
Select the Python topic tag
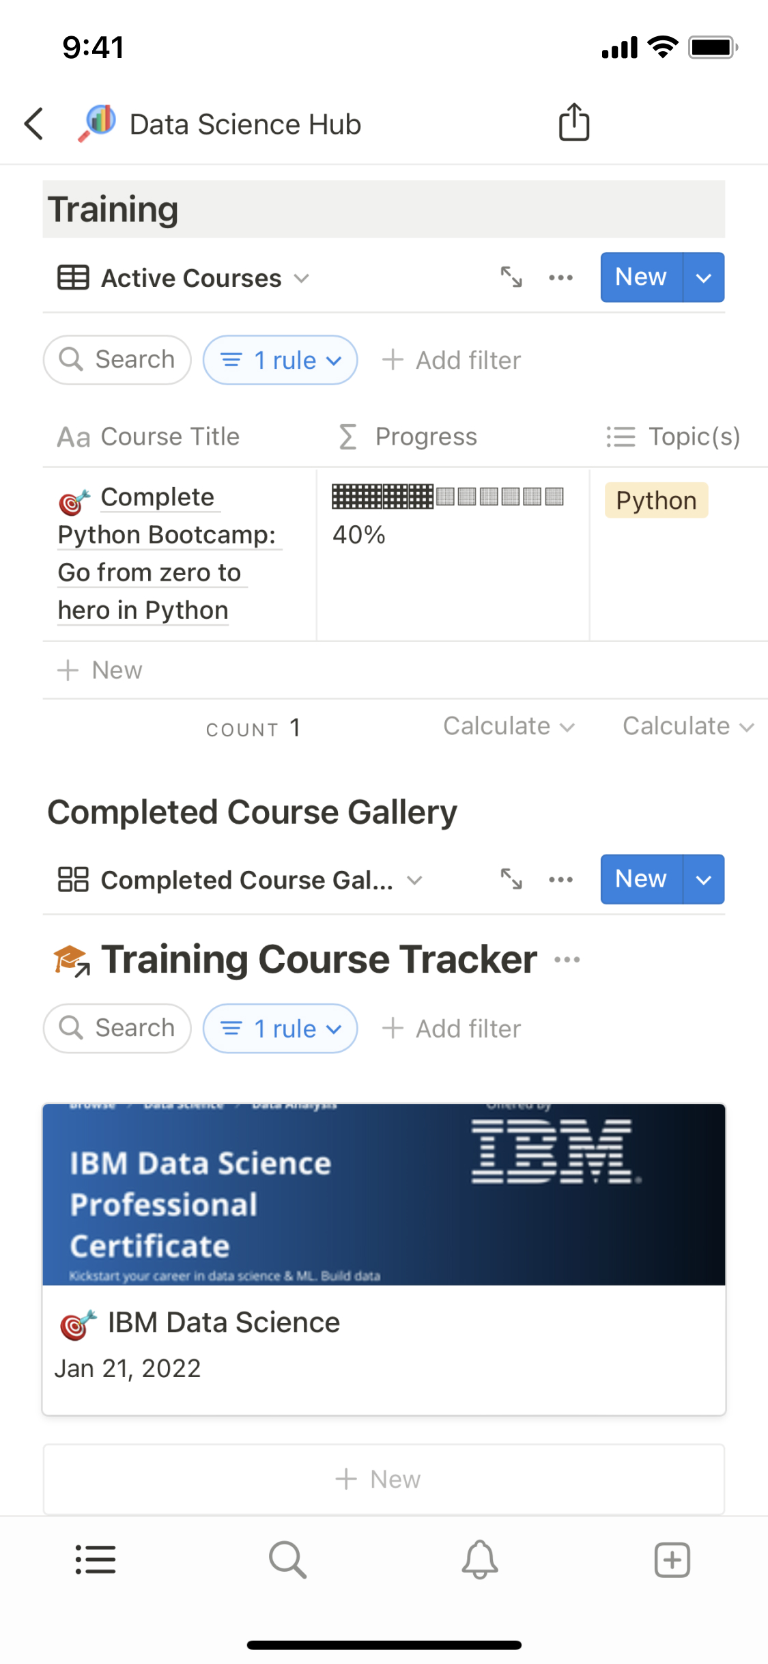pyautogui.click(x=656, y=501)
